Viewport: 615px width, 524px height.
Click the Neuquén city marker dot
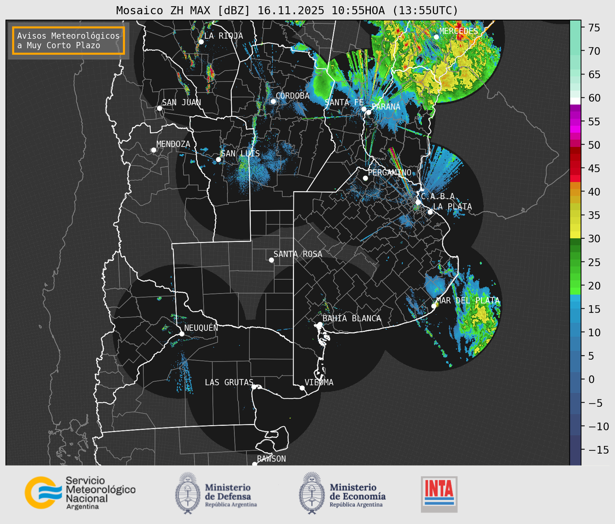182,334
